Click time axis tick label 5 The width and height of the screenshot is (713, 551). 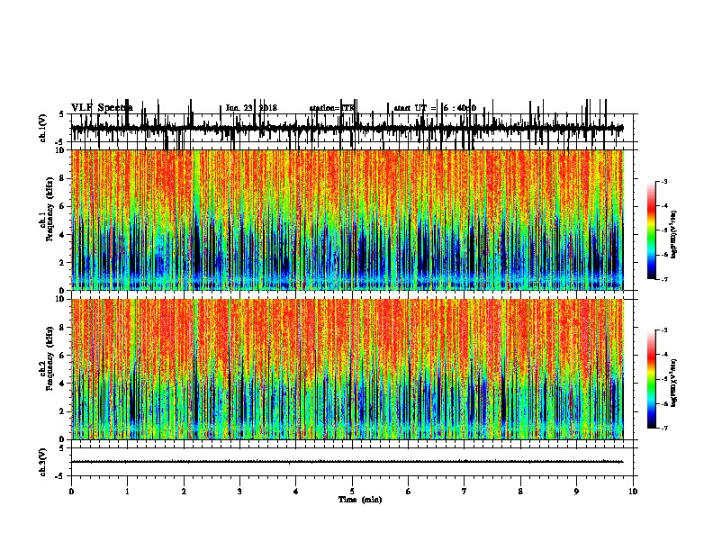tap(352, 492)
